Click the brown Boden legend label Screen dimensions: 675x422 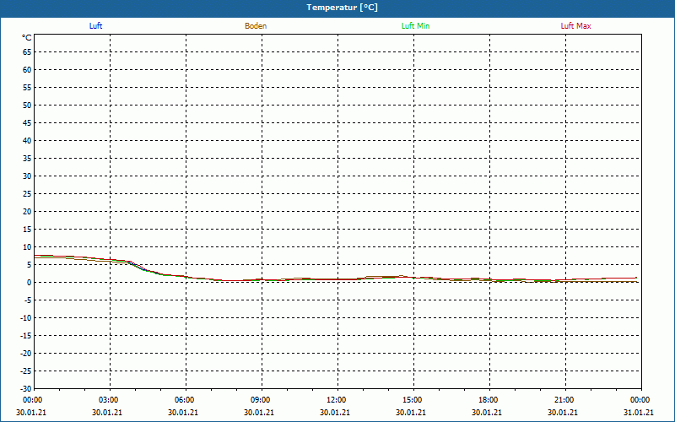pyautogui.click(x=256, y=26)
